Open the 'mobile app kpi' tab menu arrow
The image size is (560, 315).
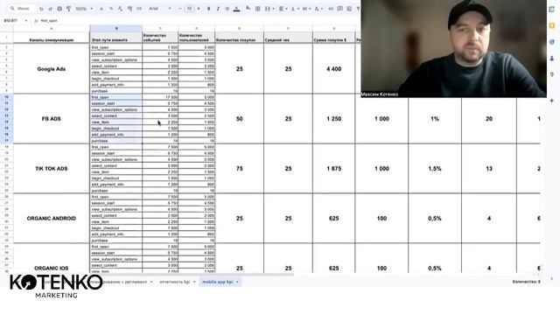pos(237,282)
